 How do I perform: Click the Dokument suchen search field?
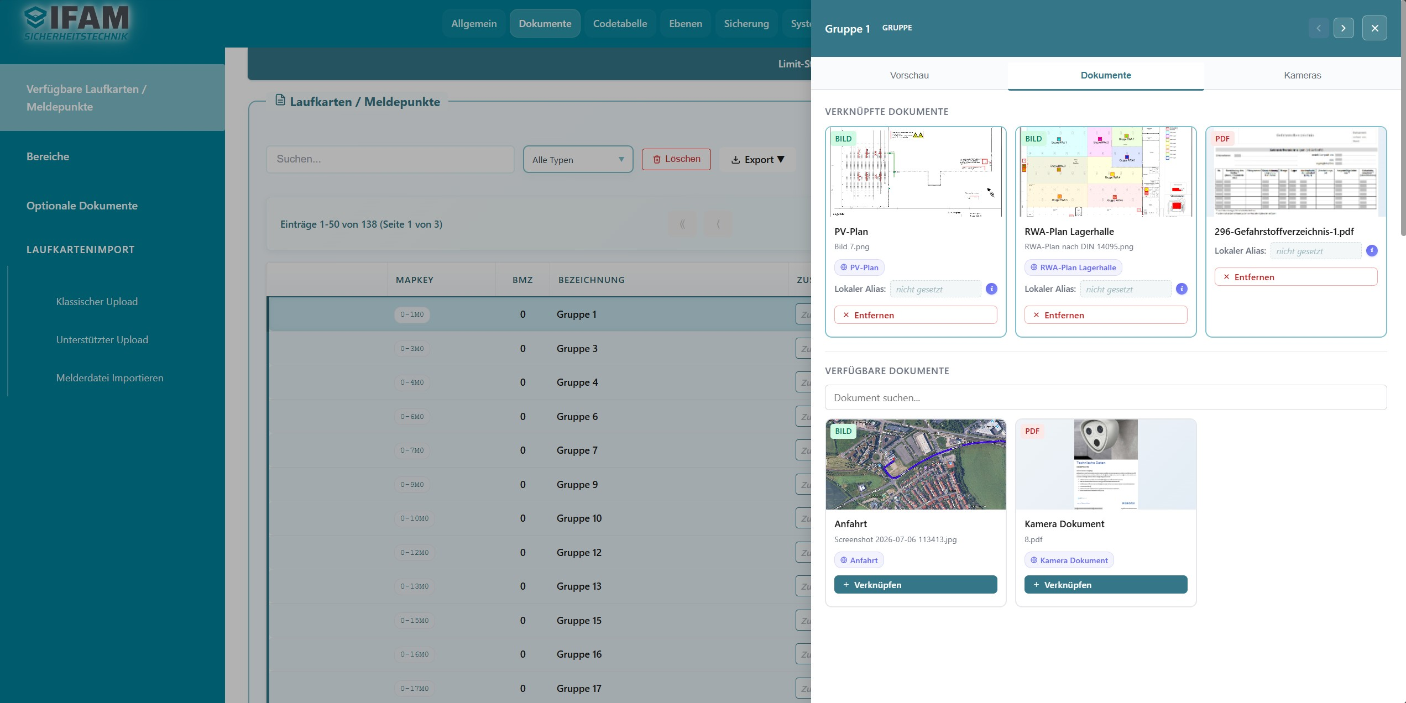point(1106,397)
